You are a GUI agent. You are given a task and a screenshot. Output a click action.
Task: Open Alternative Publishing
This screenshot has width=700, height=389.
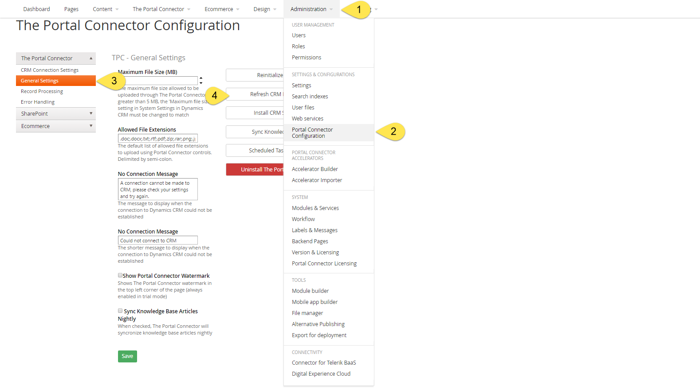point(318,324)
